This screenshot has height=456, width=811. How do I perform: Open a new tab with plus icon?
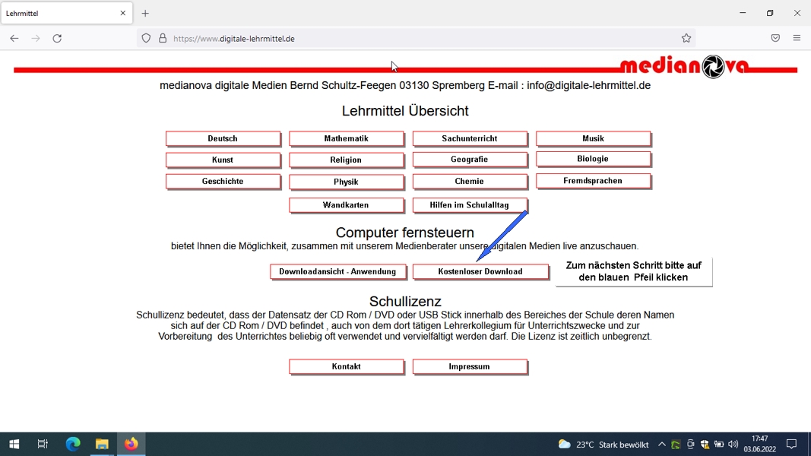(x=145, y=13)
